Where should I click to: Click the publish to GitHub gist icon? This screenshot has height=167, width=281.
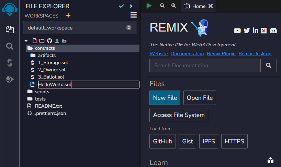pos(49,41)
